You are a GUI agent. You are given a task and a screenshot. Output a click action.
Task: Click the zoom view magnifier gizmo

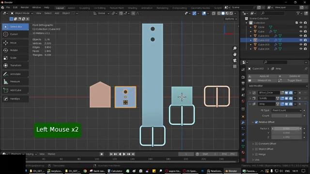[x=234, y=48]
